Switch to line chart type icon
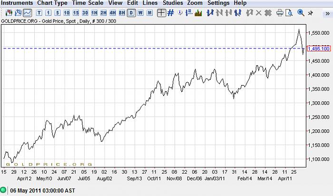This screenshot has width=333, height=196. 27,13
